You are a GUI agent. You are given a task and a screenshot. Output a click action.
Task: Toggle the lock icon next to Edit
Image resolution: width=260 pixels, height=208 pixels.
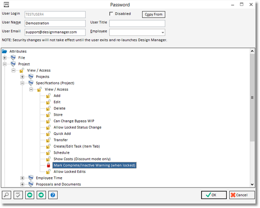click(48, 102)
